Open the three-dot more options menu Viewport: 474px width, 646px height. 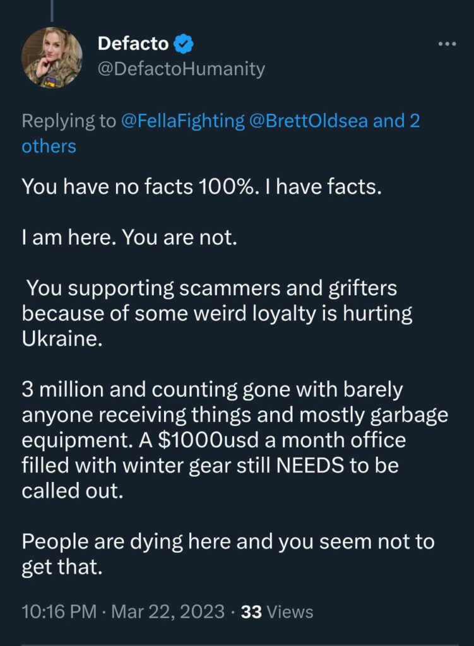[446, 44]
